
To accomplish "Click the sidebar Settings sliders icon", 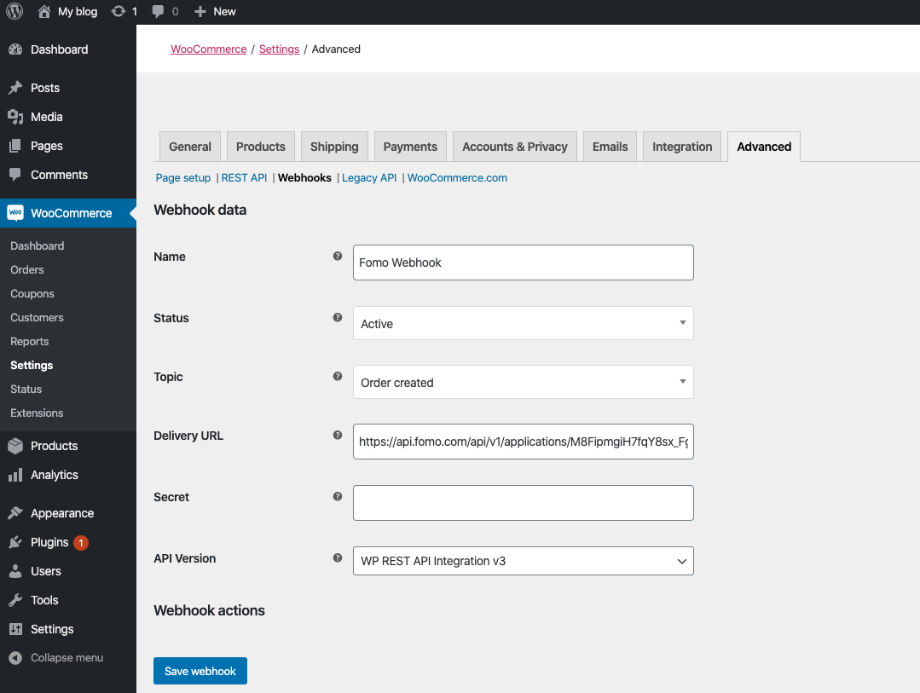I will 15,629.
